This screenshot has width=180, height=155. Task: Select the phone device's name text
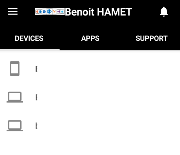click(36, 69)
